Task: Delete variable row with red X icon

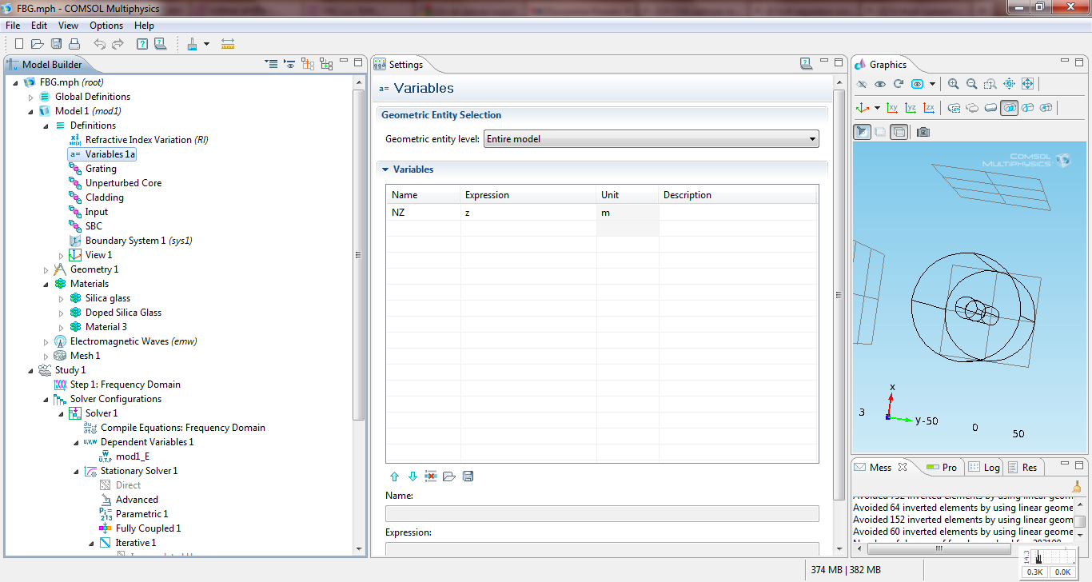Action: [431, 476]
